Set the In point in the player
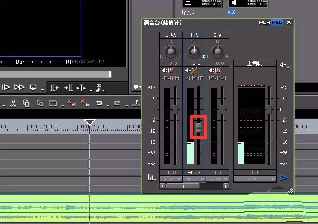Viewport: 318px width, 224px height. click(55, 88)
